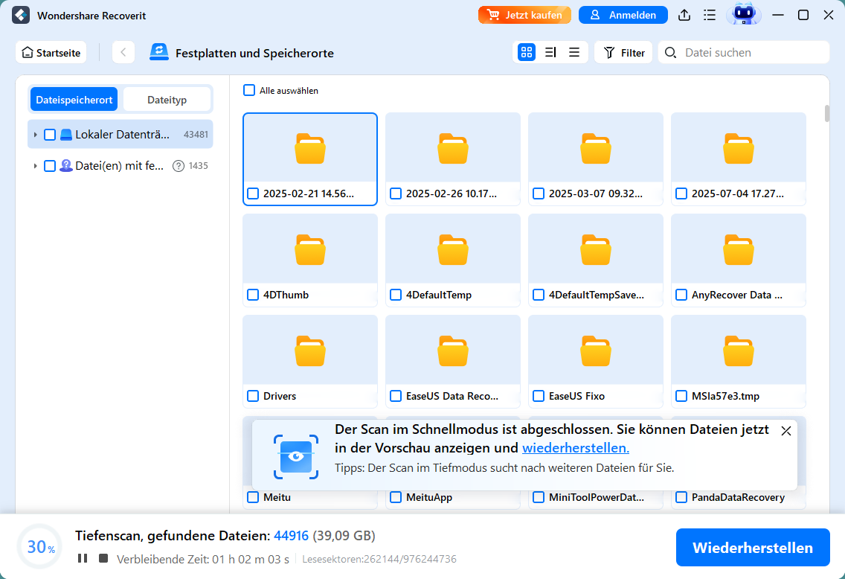This screenshot has width=845, height=579.
Task: Open the EaseUS Data Reco folder icon
Action: (453, 351)
